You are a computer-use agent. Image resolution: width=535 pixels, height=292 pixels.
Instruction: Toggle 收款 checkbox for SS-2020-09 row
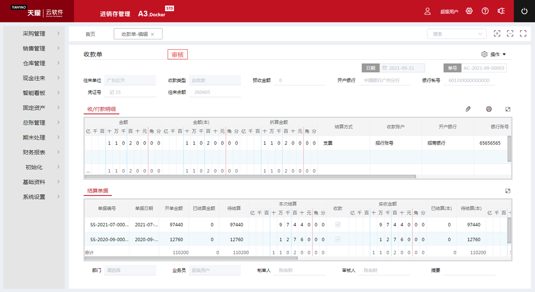pyautogui.click(x=338, y=239)
